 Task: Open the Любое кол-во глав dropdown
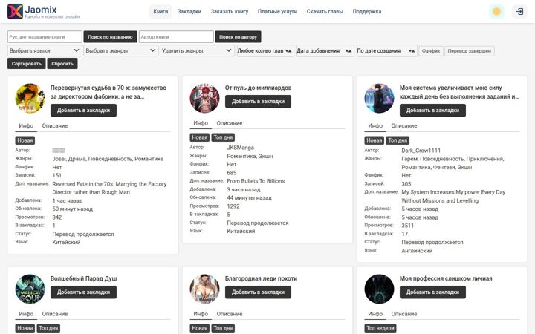click(x=265, y=50)
